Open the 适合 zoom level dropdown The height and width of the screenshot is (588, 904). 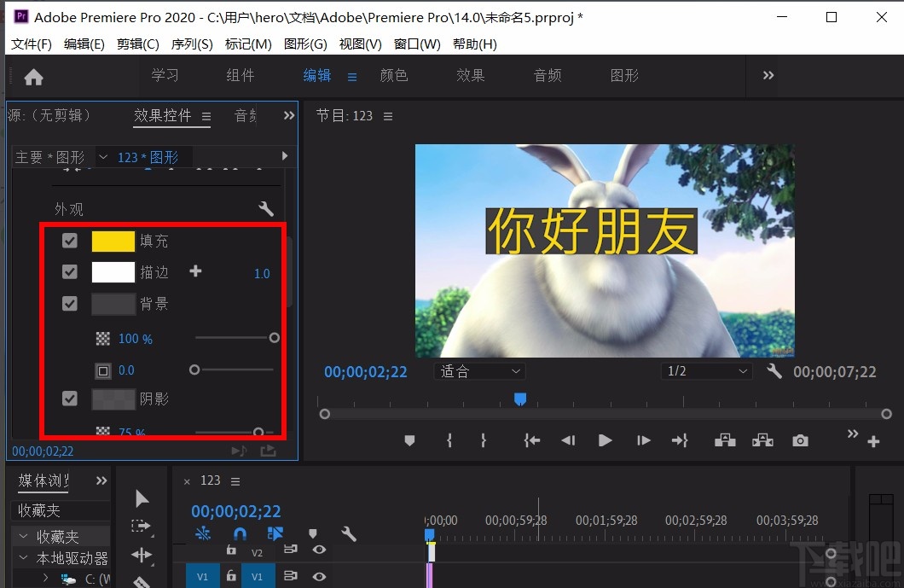(479, 371)
